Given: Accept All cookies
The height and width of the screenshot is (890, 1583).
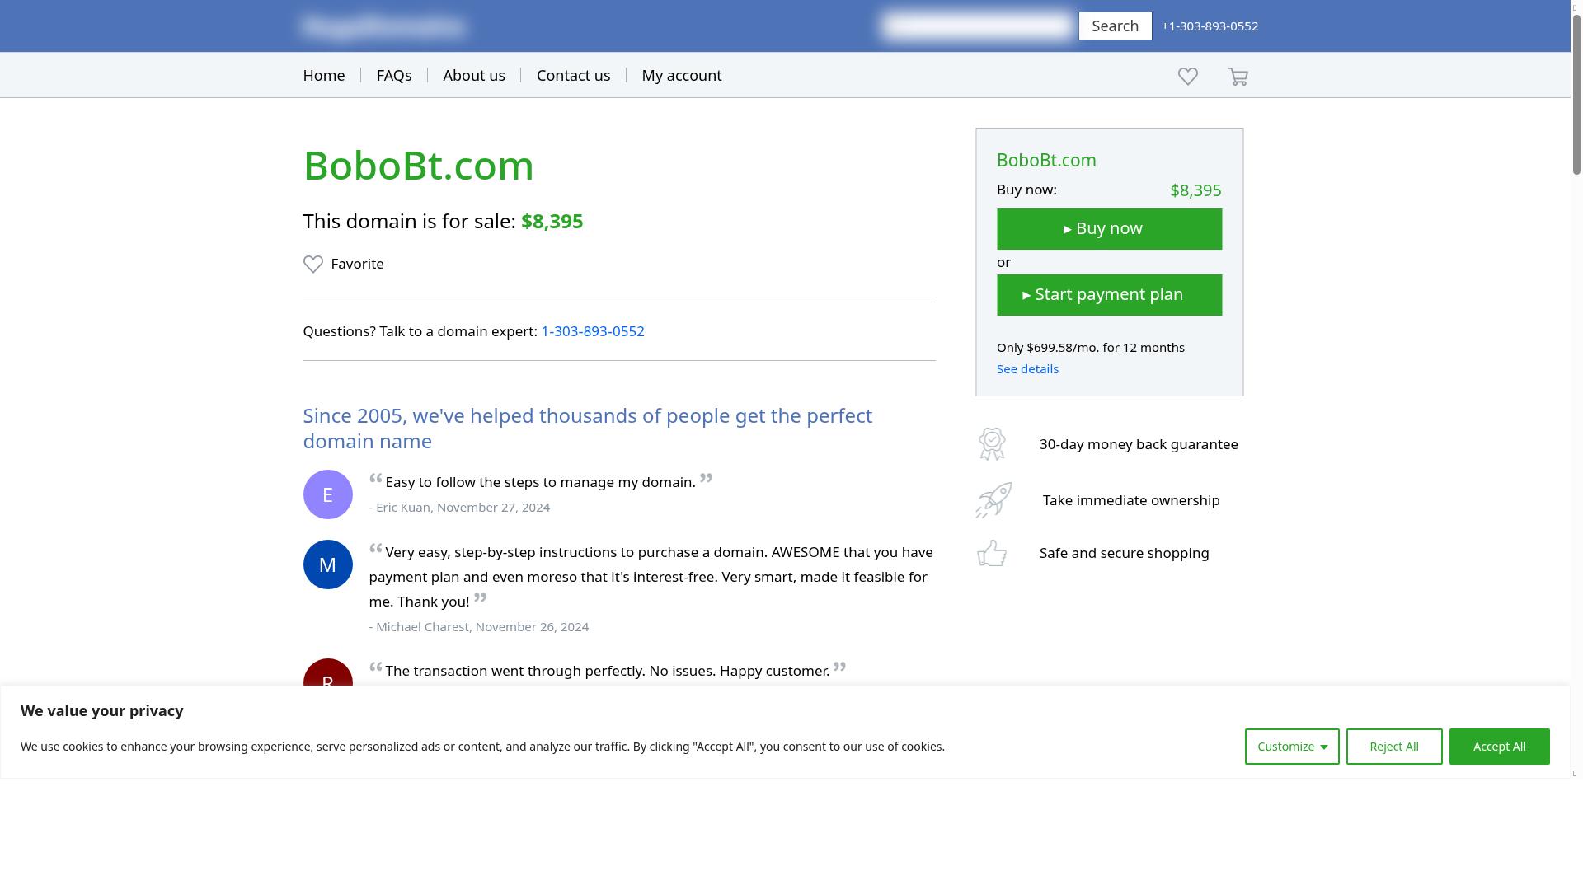Looking at the screenshot, I should tap(1499, 746).
